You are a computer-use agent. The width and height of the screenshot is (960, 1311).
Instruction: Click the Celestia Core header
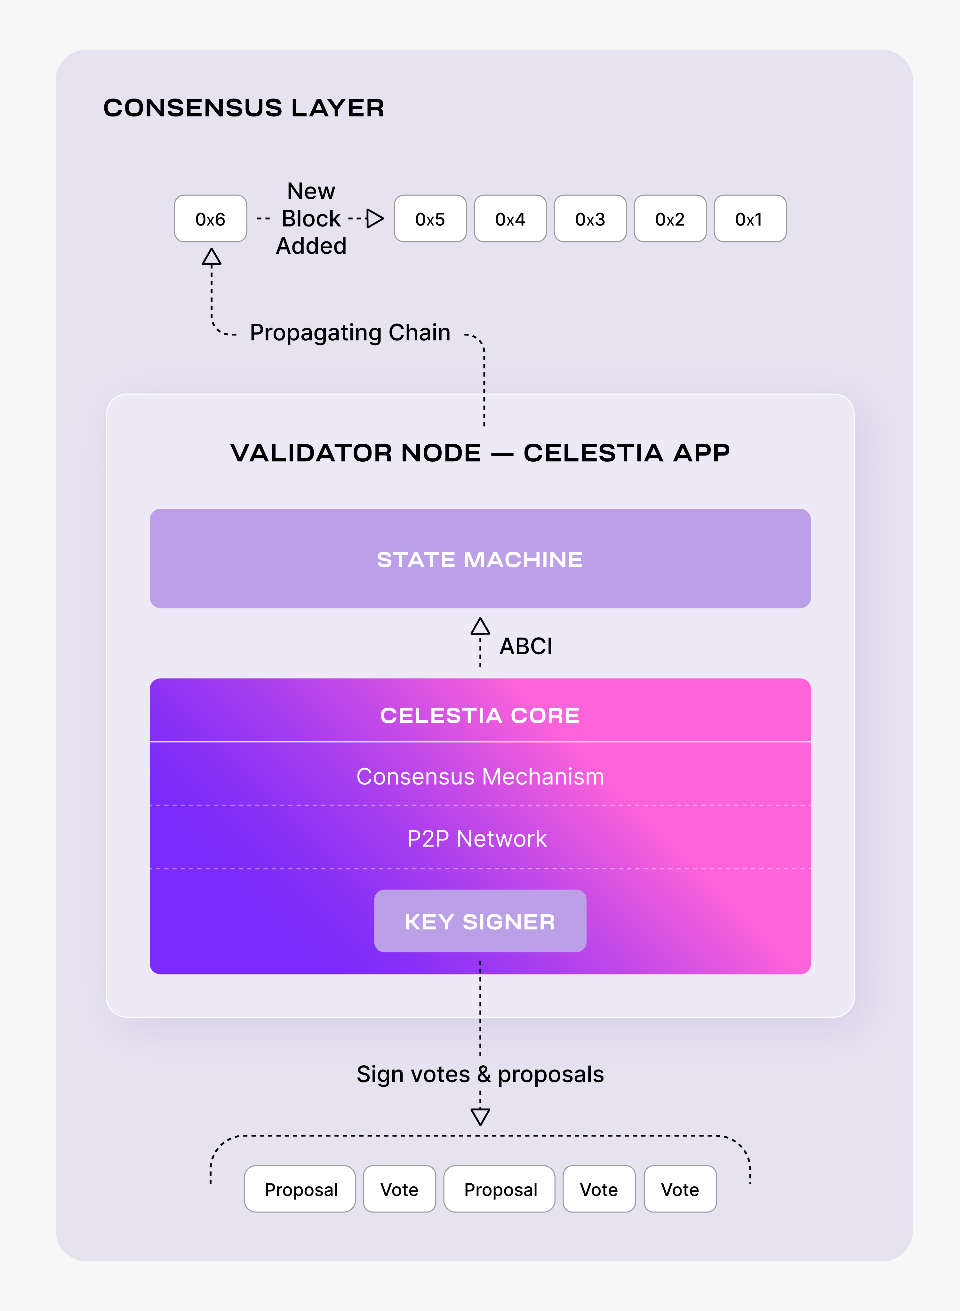[480, 715]
